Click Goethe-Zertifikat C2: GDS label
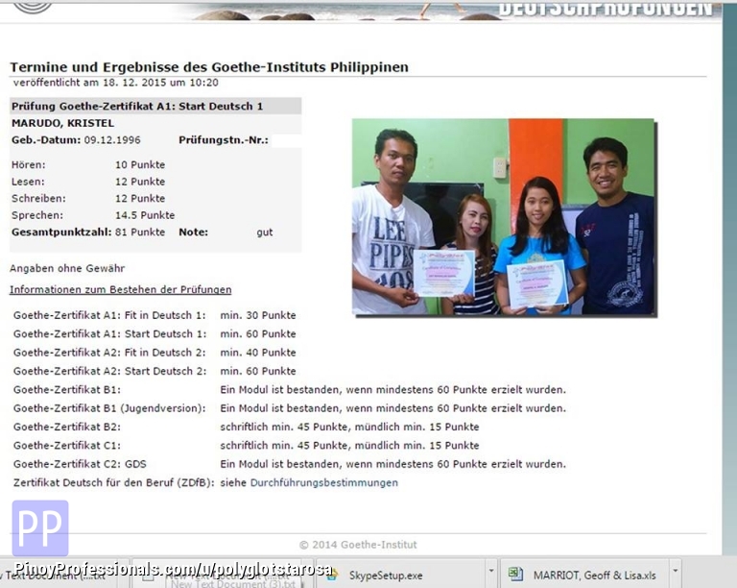 (80, 464)
